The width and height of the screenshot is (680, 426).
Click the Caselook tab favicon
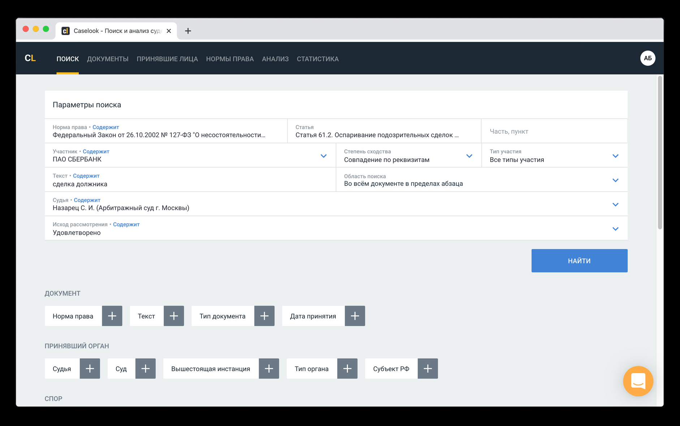[x=65, y=31]
